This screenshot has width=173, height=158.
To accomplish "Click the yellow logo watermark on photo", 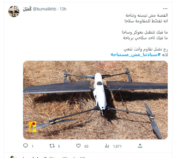I will tap(32, 127).
